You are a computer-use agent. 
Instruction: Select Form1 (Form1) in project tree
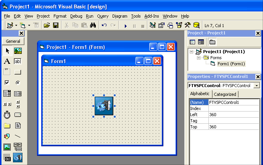[231, 64]
